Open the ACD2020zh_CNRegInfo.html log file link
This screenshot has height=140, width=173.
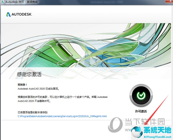point(62,116)
